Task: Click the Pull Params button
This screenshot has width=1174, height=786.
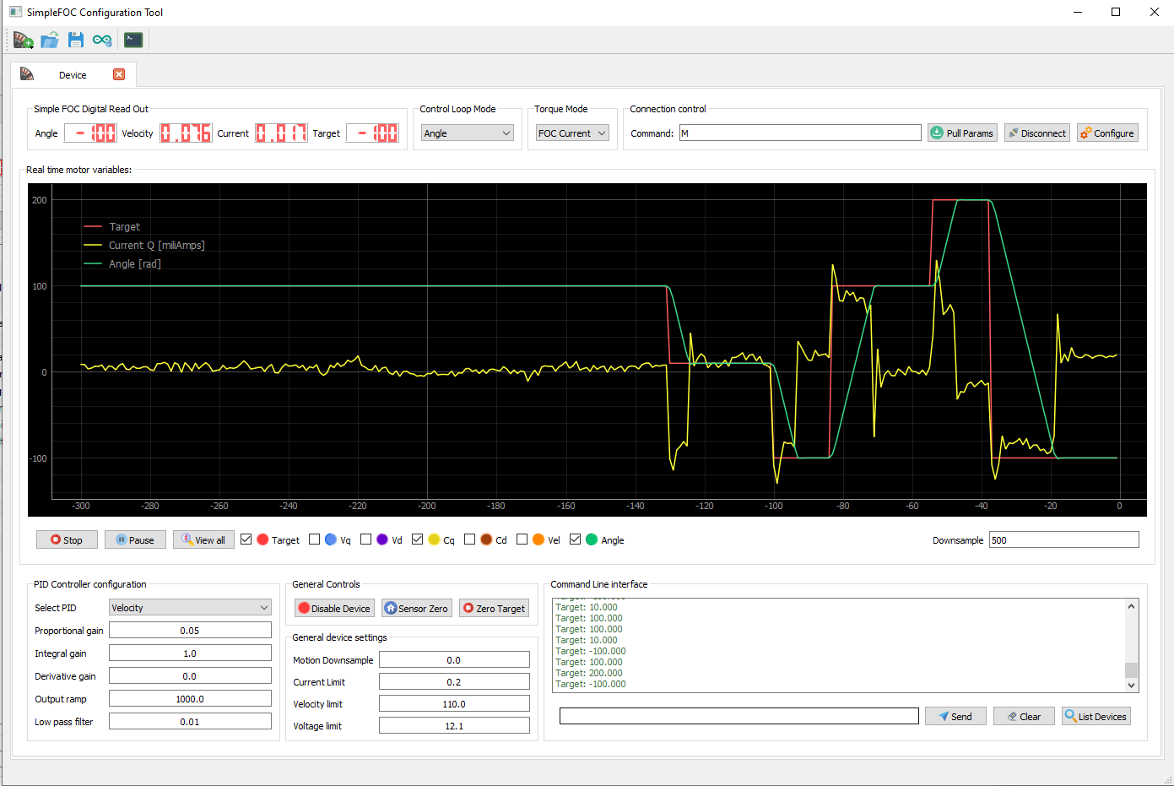Action: pos(962,133)
